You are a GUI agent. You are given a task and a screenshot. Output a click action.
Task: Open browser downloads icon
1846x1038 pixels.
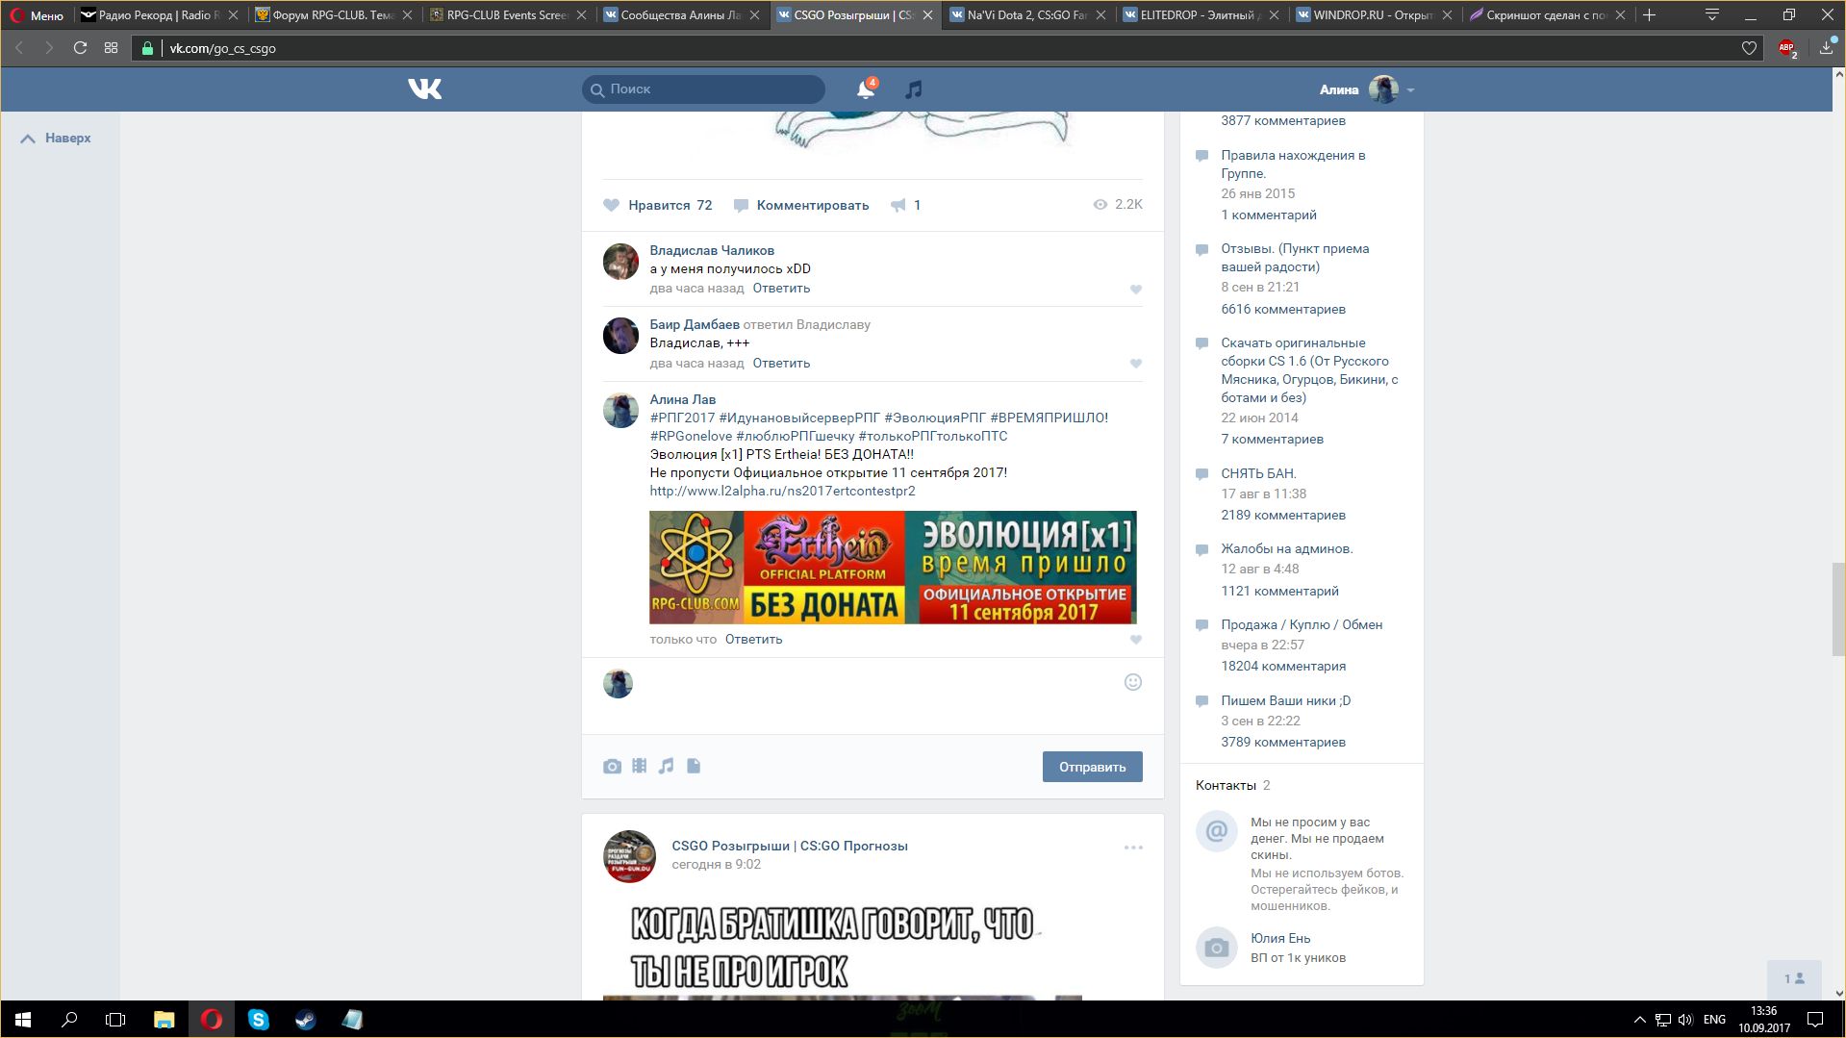1826,48
